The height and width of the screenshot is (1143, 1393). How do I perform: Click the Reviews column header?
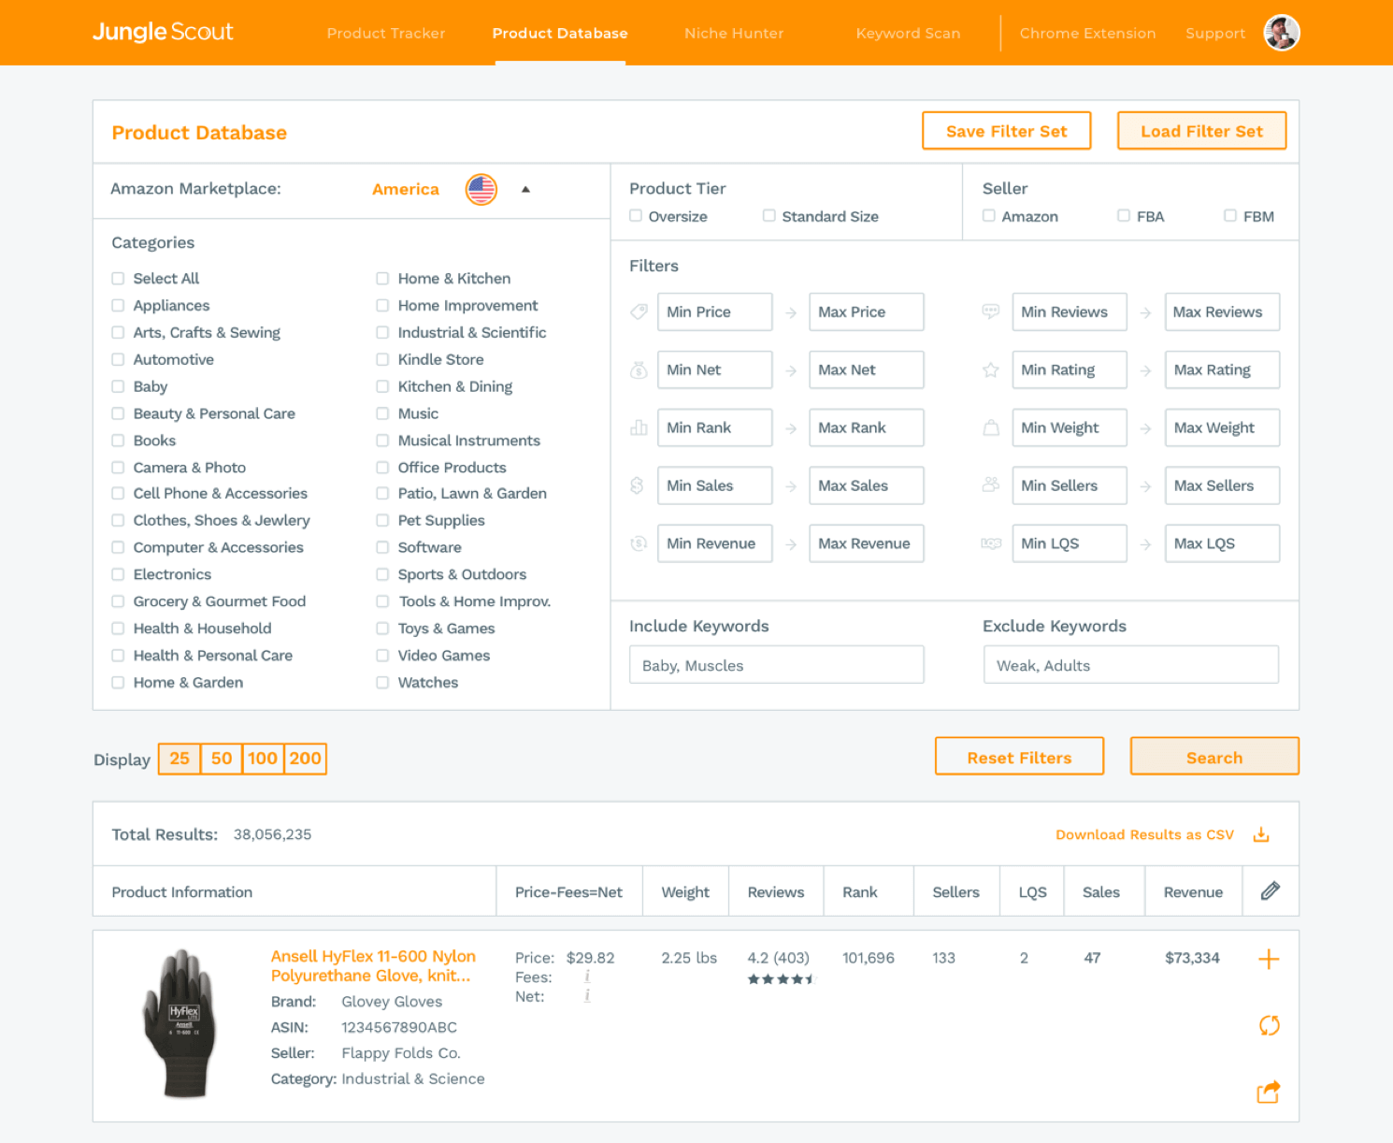click(776, 892)
